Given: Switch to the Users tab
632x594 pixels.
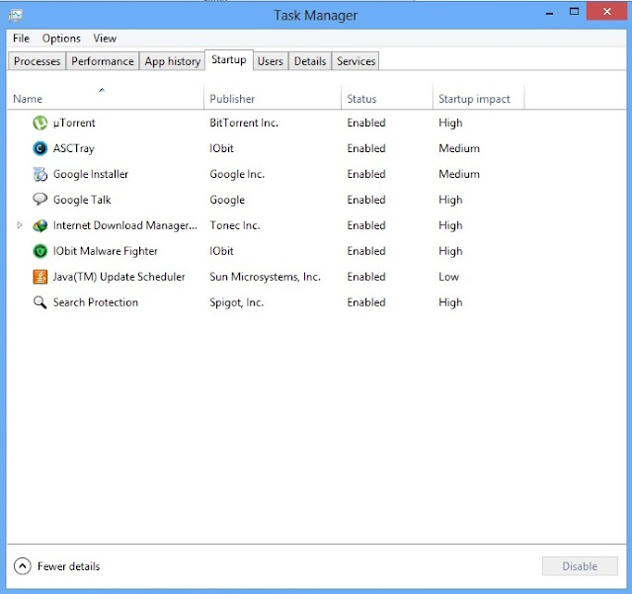Looking at the screenshot, I should click(x=270, y=61).
